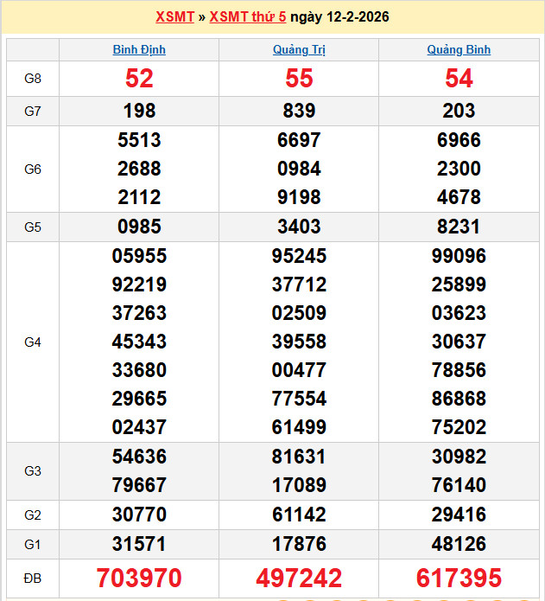
Task: Open the Bình Định province link
Action: (139, 50)
